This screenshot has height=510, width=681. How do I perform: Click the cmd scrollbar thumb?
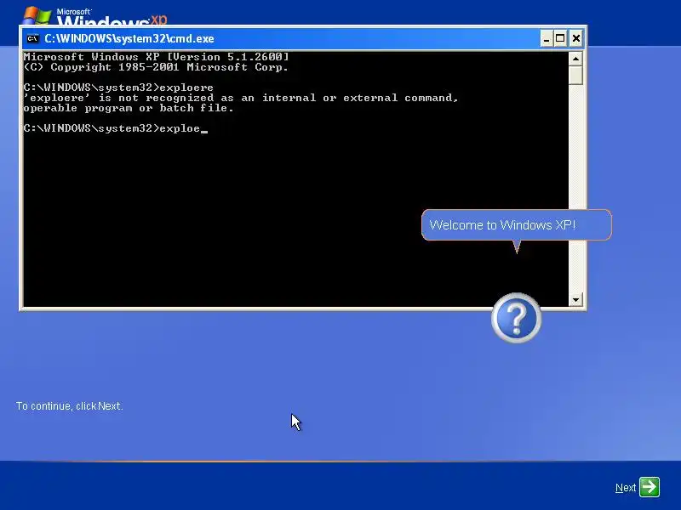coord(575,75)
